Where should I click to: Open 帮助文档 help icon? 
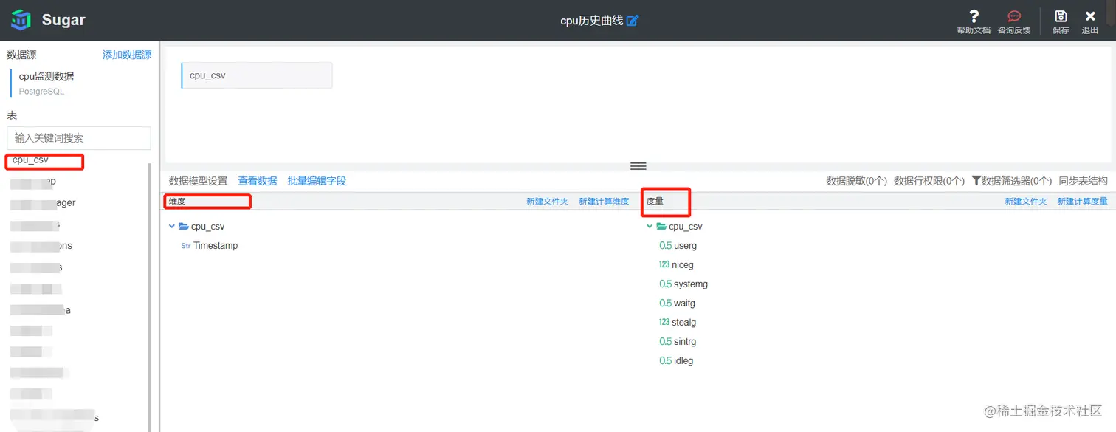coord(974,16)
